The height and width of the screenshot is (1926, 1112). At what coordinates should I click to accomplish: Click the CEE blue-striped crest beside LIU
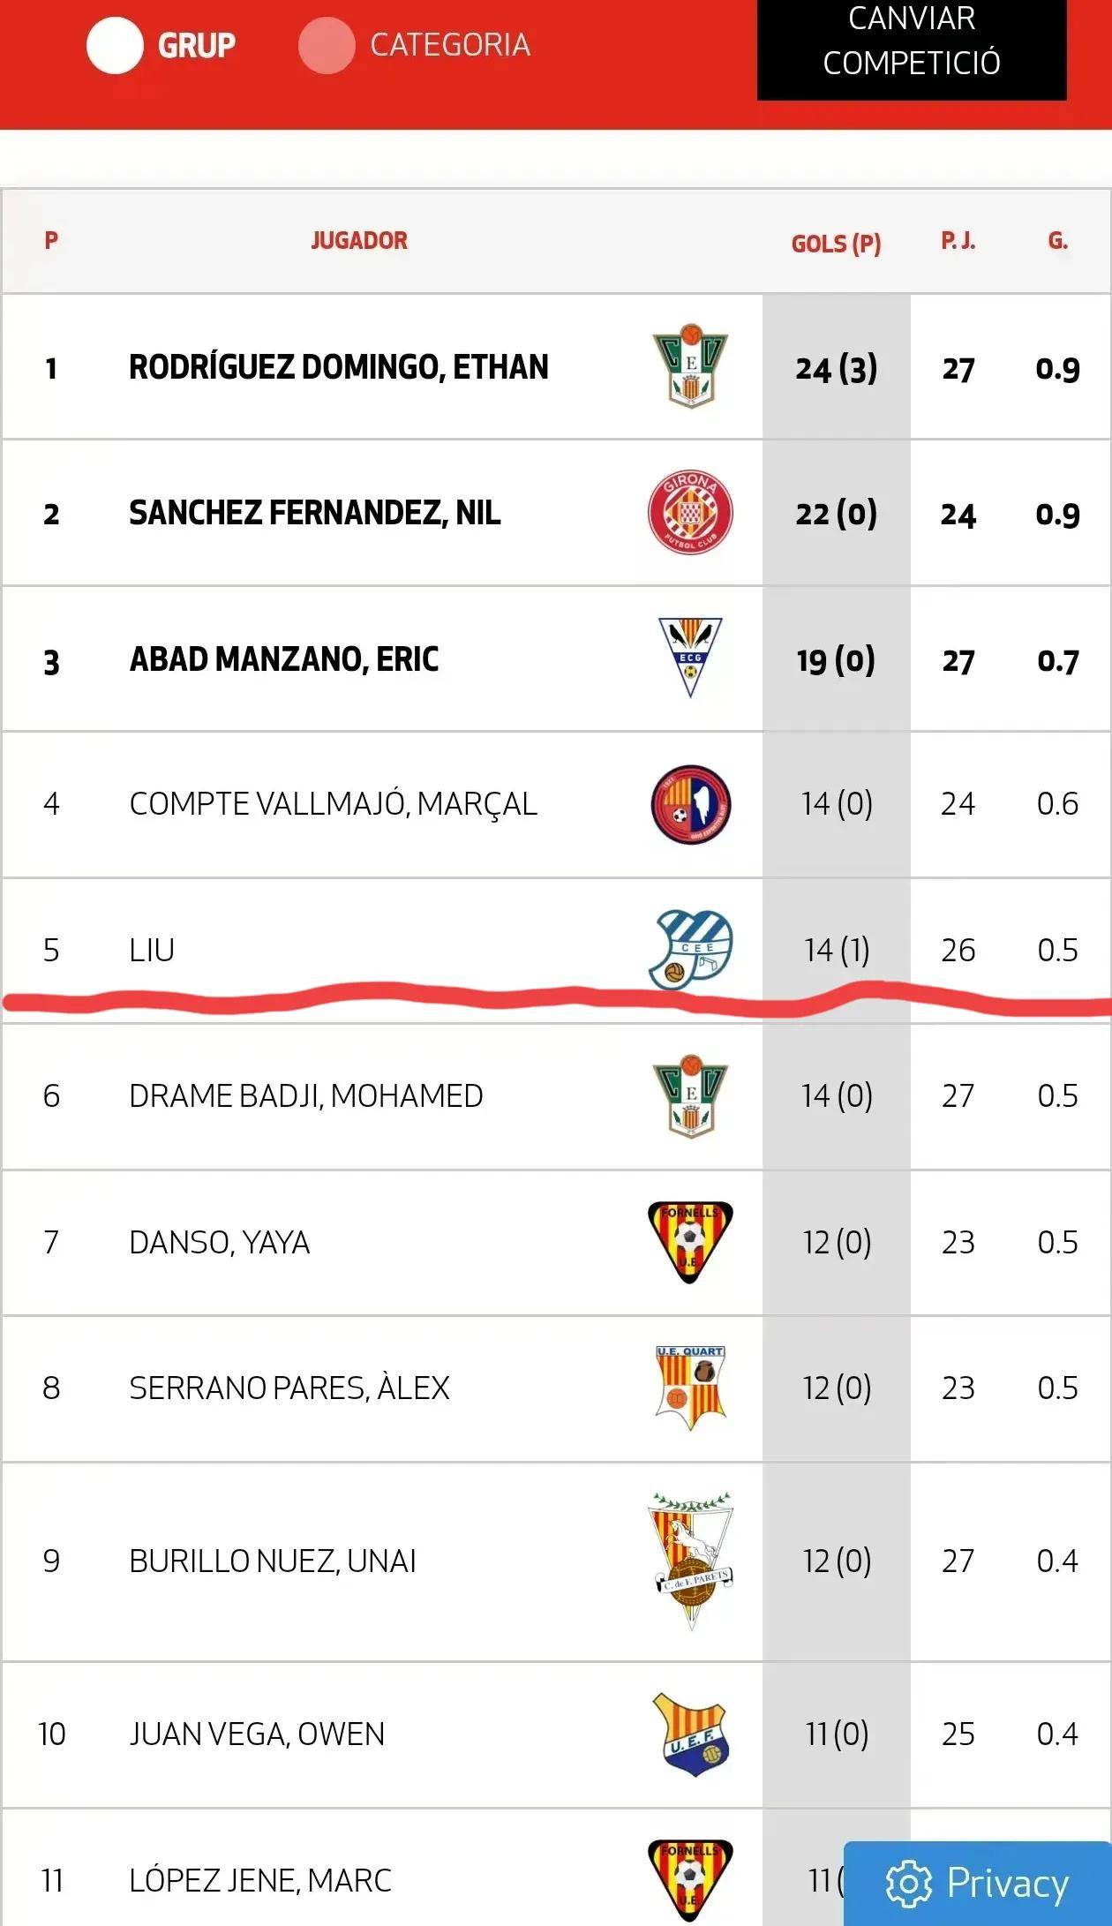pos(690,950)
